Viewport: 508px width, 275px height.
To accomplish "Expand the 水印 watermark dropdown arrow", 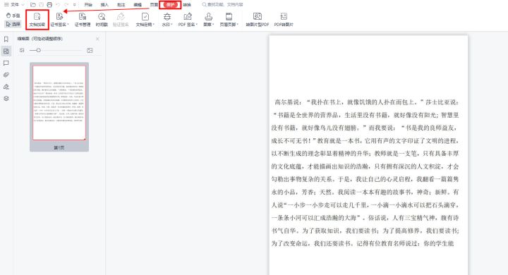I will [171, 25].
